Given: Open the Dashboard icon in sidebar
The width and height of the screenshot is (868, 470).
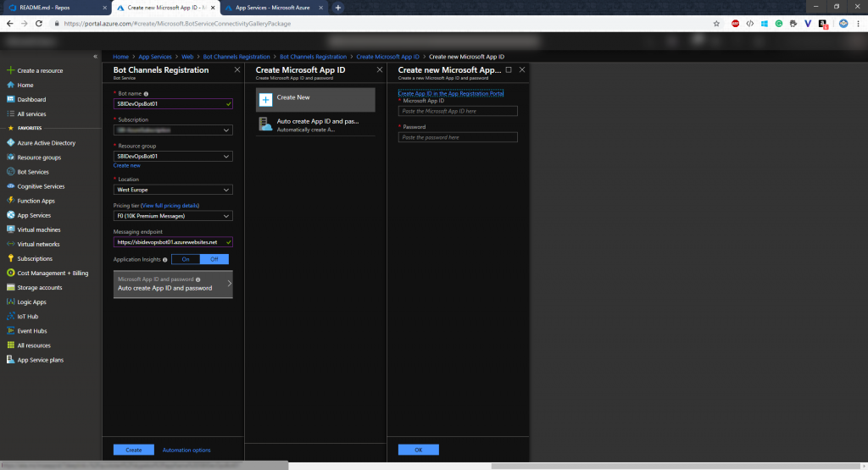Looking at the screenshot, I should click(10, 99).
